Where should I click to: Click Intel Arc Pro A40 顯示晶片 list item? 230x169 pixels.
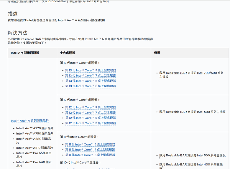pos(34,164)
